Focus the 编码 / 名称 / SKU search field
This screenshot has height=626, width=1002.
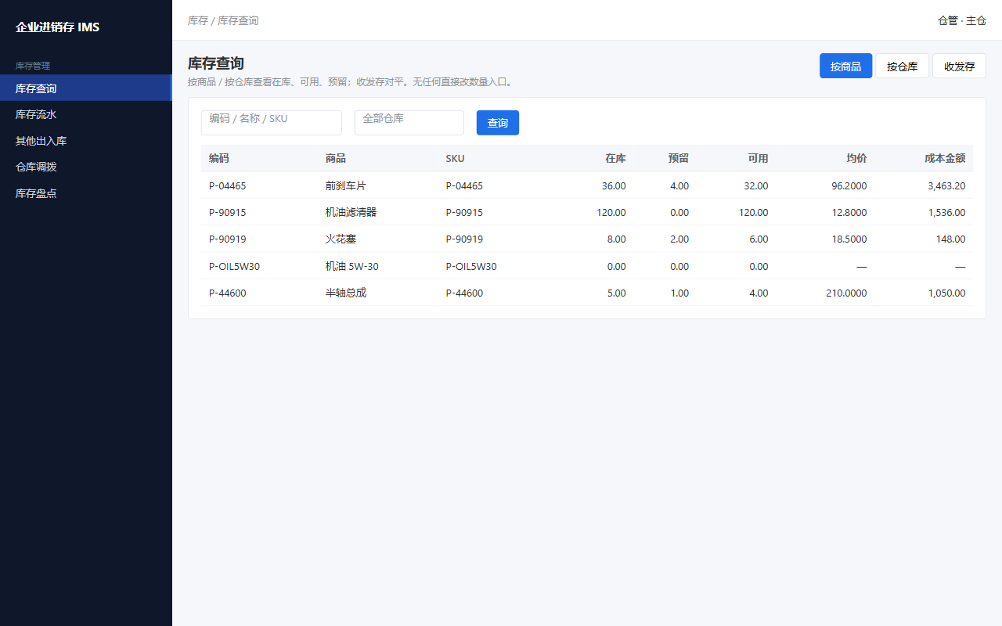click(x=272, y=123)
